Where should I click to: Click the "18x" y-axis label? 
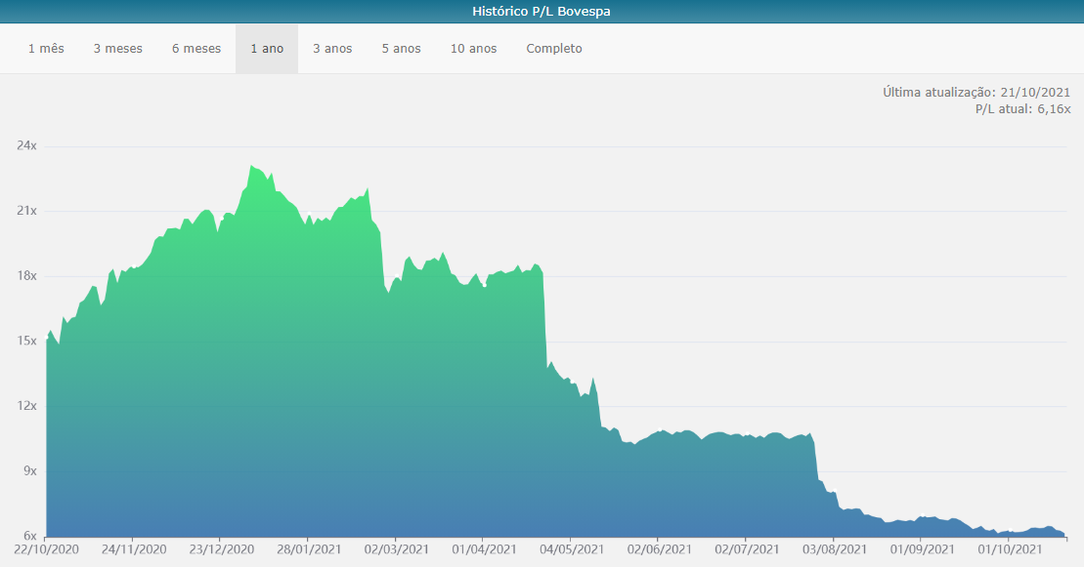point(27,275)
